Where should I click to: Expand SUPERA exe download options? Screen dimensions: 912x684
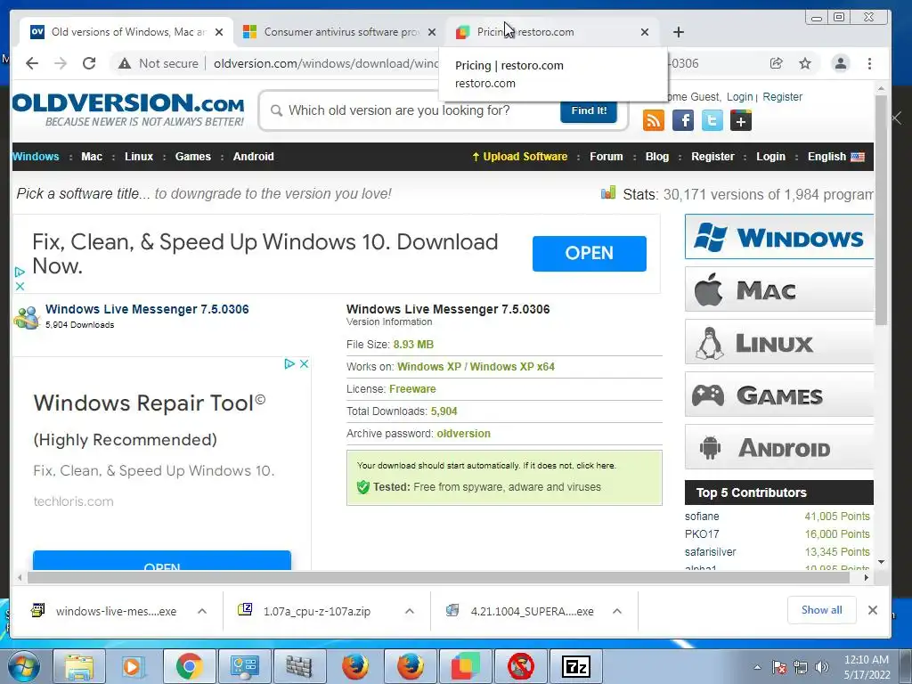pyautogui.click(x=617, y=611)
